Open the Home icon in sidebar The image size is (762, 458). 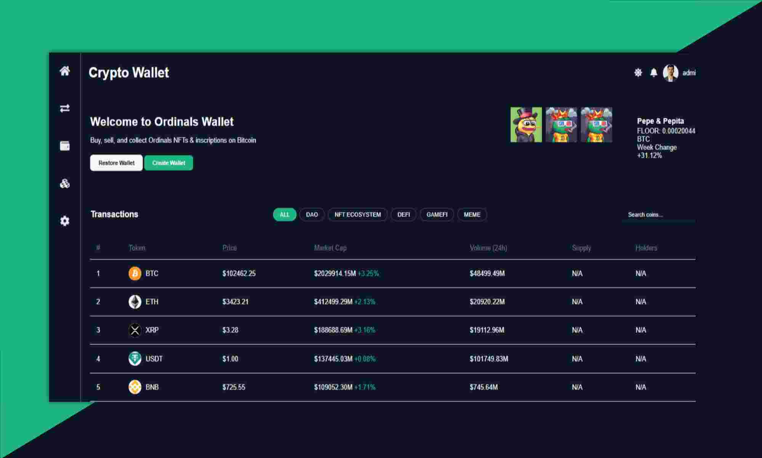65,71
